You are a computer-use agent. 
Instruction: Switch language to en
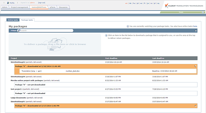(126, 3)
